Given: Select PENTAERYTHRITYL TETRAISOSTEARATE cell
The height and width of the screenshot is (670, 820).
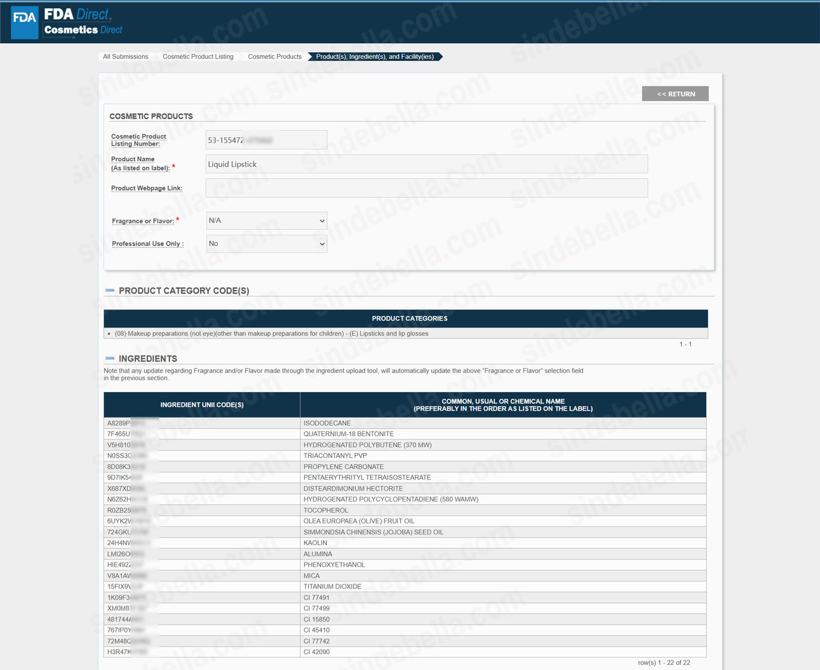Looking at the screenshot, I should 503,477.
